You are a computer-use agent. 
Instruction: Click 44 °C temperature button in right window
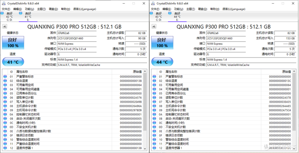162,62
